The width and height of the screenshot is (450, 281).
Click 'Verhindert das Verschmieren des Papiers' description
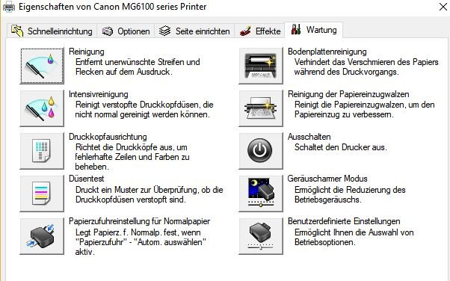pyautogui.click(x=366, y=62)
